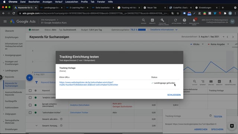Open the Zielvorhaben Trichter ad group link
The width and height of the screenshot is (238, 134).
click(x=79, y=112)
